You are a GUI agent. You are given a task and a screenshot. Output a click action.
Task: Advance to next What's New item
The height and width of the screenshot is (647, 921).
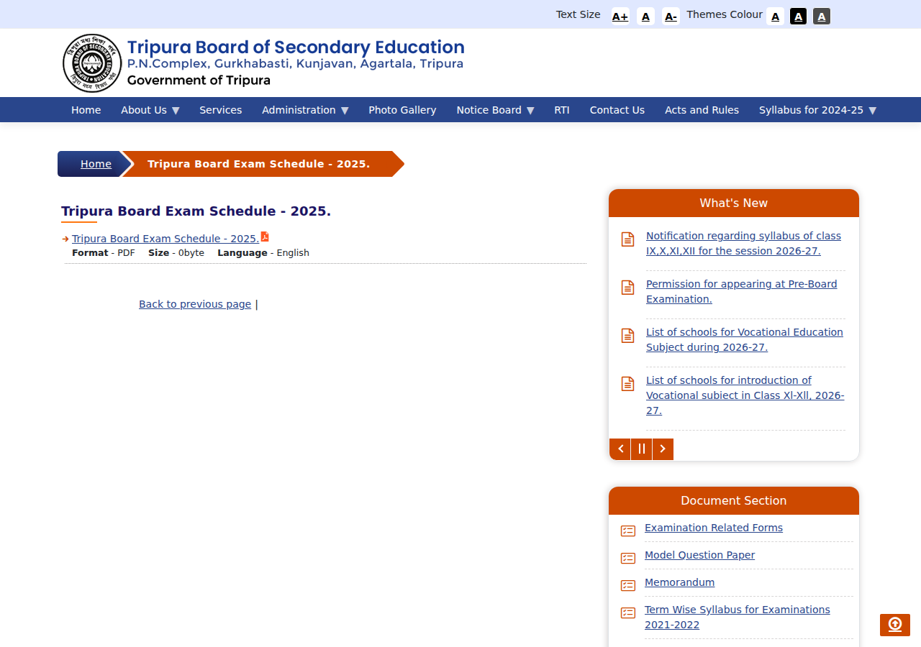coord(663,449)
